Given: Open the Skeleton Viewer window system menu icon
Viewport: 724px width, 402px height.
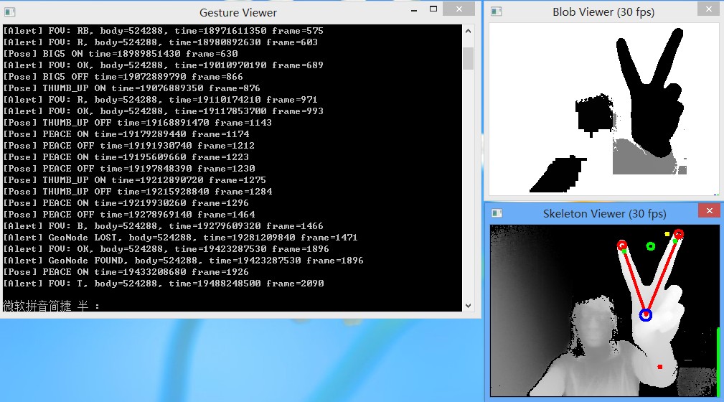Looking at the screenshot, I should pyautogui.click(x=497, y=213).
